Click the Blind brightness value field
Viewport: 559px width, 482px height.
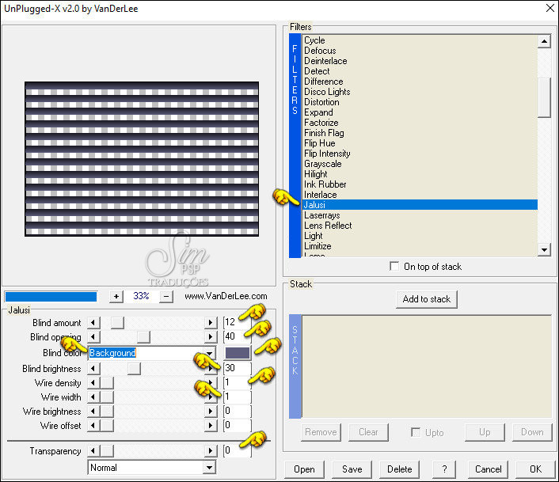pos(237,369)
